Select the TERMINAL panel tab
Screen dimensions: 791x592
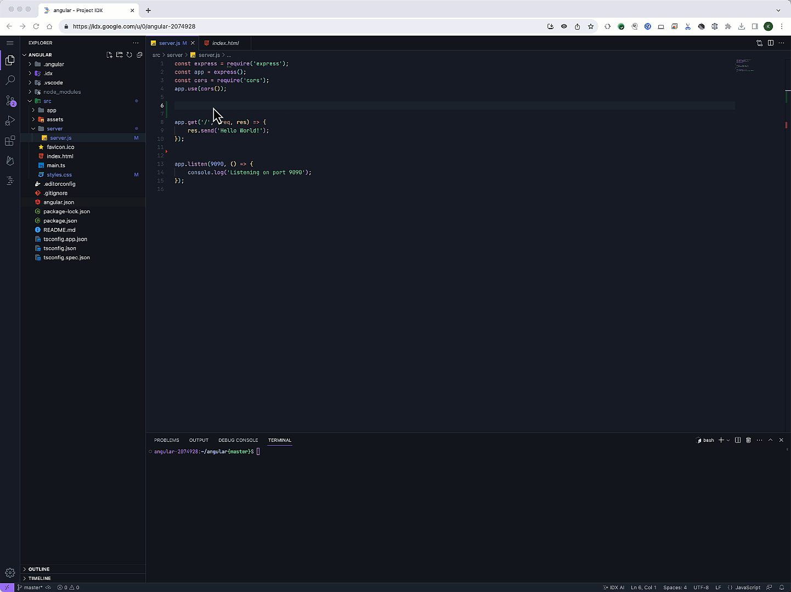click(280, 440)
